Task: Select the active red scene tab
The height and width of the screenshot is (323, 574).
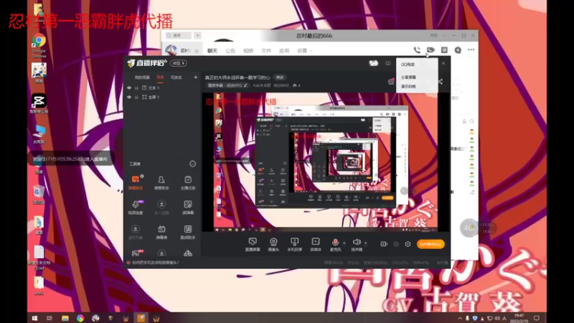Action: tap(160, 78)
